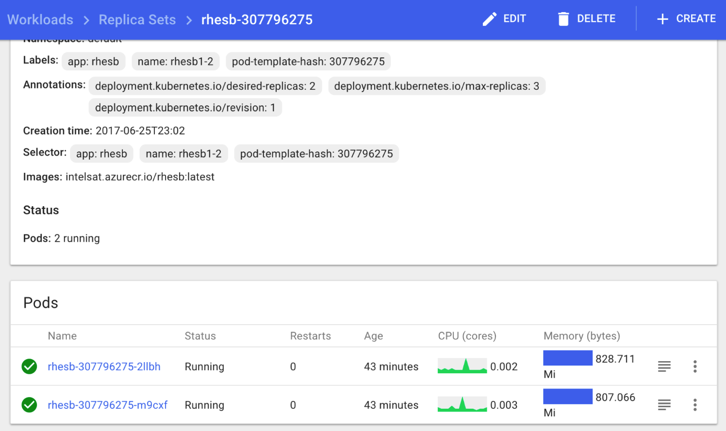
Task: Open logs icon for pod rhesb-307796275-m9cxf
Action: (x=664, y=405)
